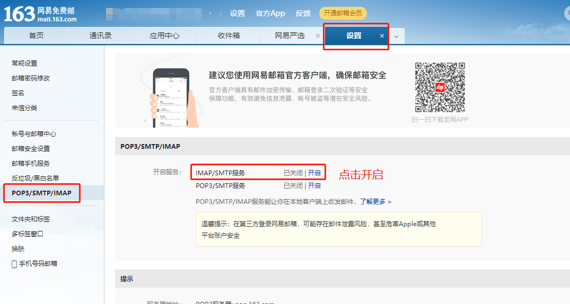570x304 pixels.
Task: Click 设置 link in the top header
Action: (238, 13)
